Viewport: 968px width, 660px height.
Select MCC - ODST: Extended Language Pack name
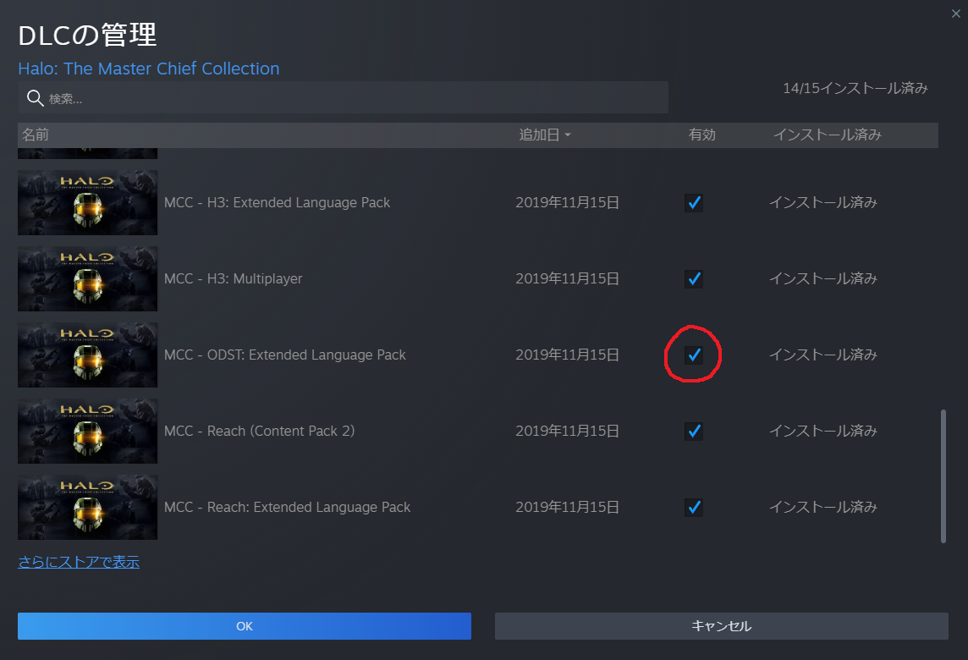coord(284,355)
